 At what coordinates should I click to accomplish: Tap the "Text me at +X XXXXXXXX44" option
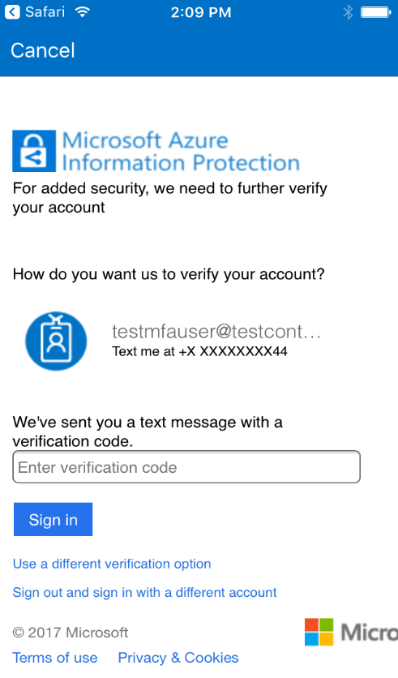(x=199, y=351)
